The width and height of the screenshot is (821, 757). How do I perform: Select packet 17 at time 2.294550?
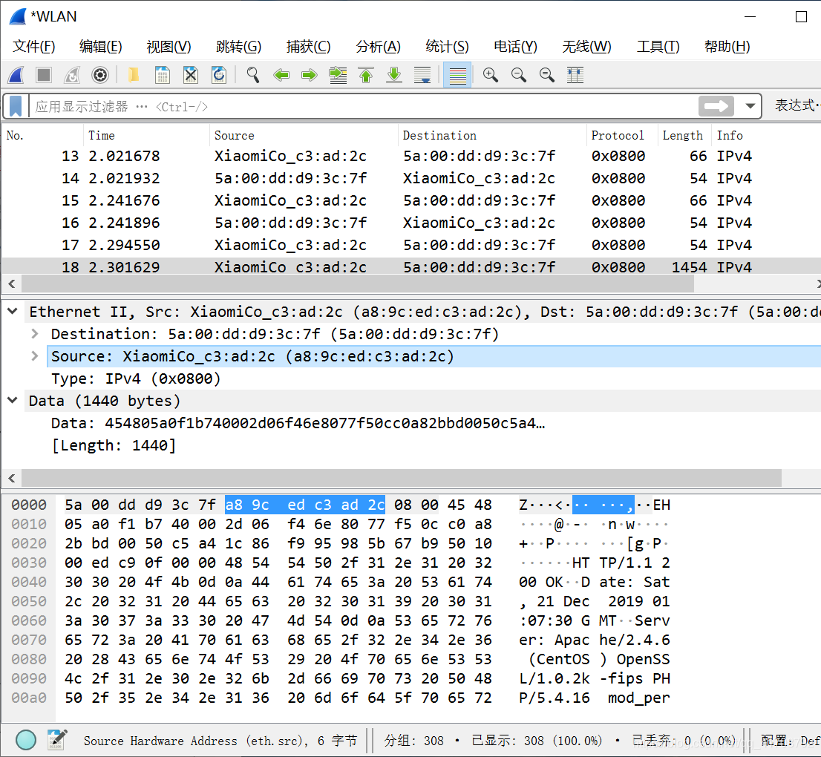[x=410, y=245]
